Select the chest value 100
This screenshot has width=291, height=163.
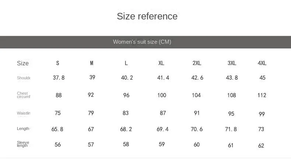pos(162,95)
